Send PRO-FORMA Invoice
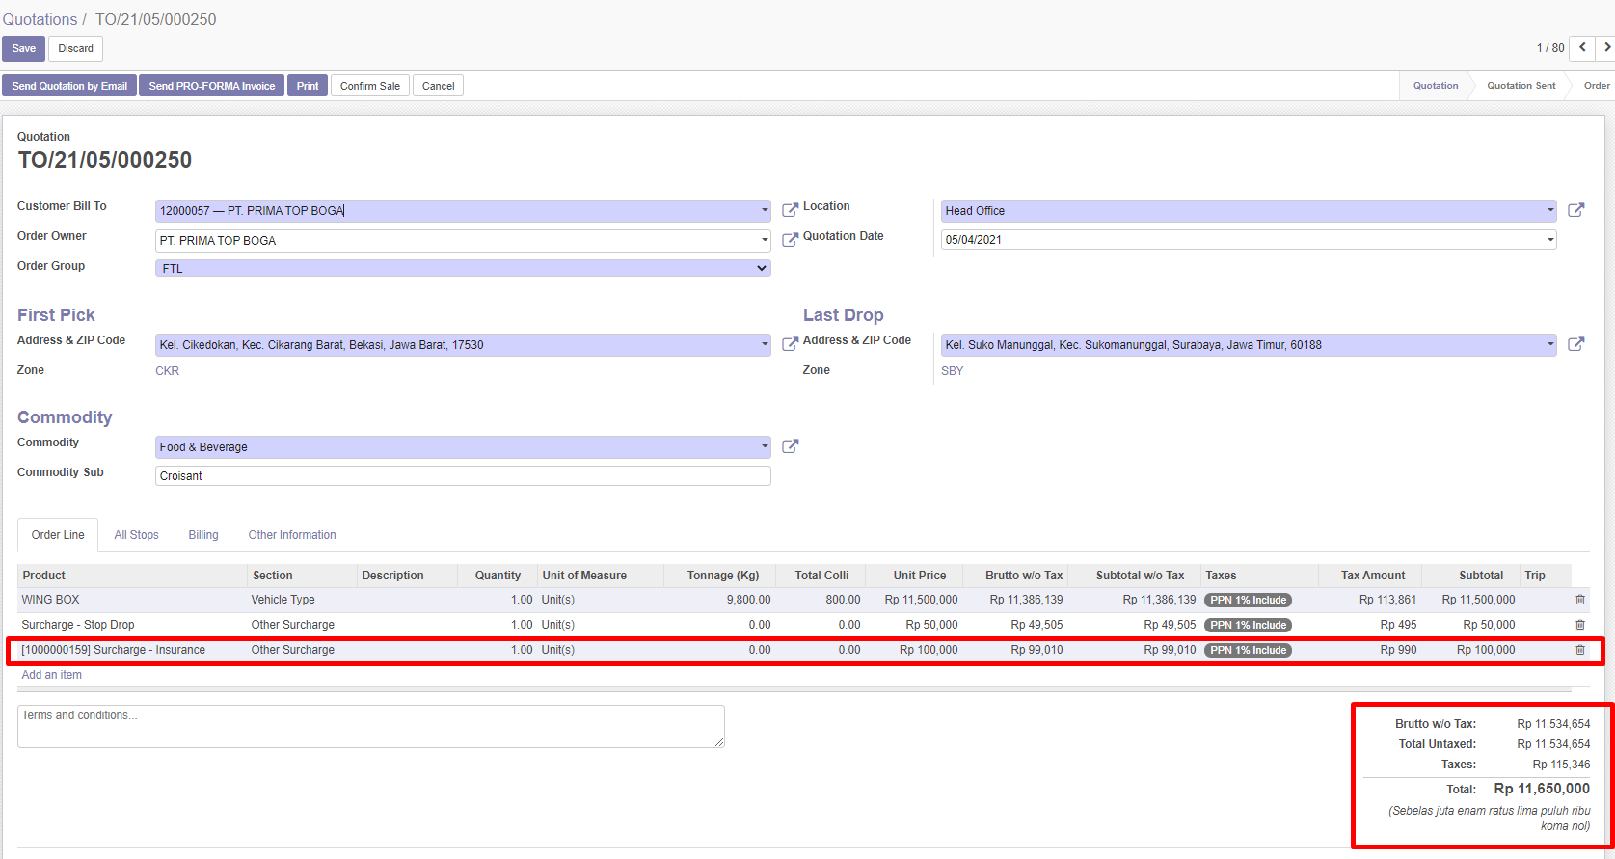Screen dimensions: 1615x859 (212, 86)
